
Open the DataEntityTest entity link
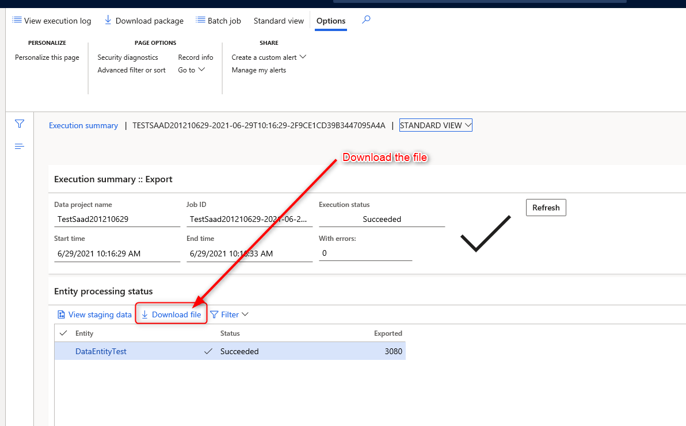click(x=101, y=351)
